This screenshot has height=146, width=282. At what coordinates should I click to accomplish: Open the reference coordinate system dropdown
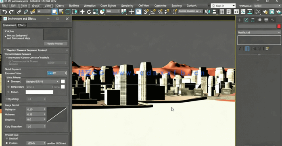[x=113, y=11]
